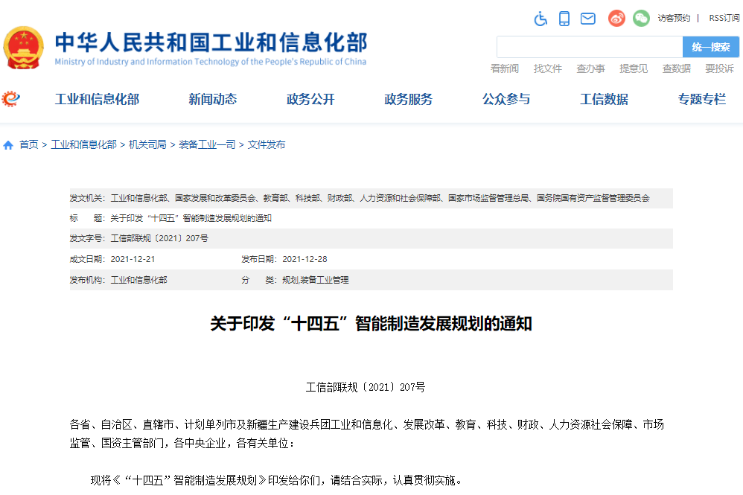Image resolution: width=743 pixels, height=495 pixels.
Task: Click the national emblem ministry logo
Action: tap(26, 46)
